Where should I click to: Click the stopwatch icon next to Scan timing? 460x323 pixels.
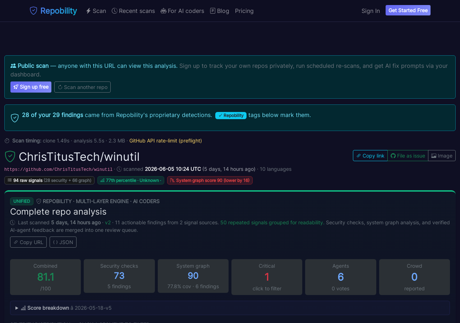(x=7, y=141)
